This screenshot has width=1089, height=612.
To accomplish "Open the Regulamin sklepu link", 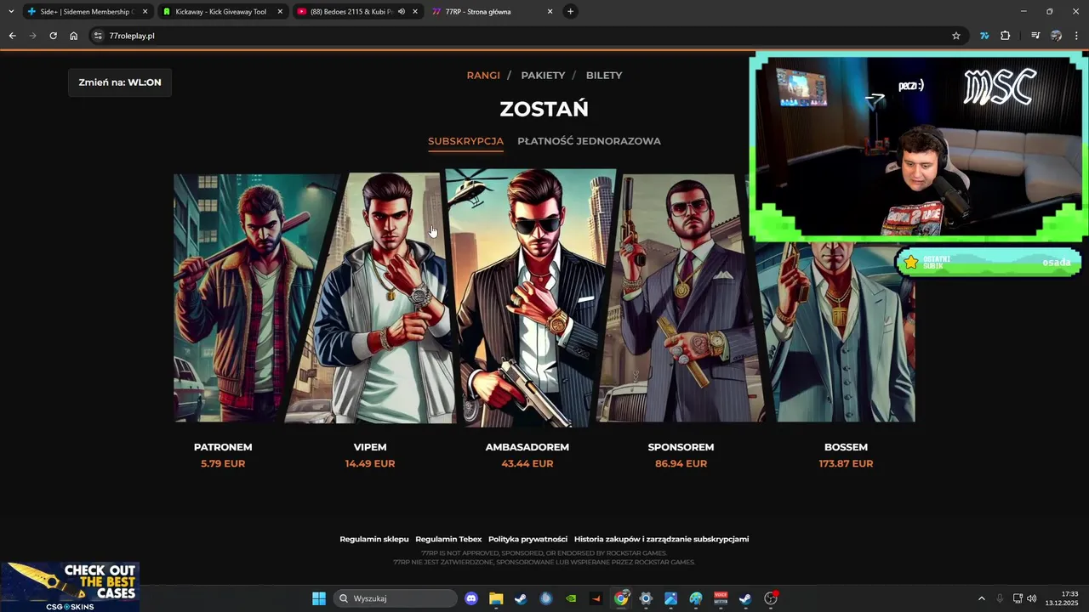I will [x=374, y=539].
